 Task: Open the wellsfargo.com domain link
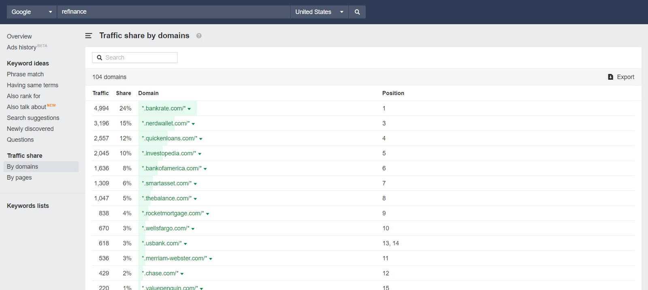pos(166,228)
